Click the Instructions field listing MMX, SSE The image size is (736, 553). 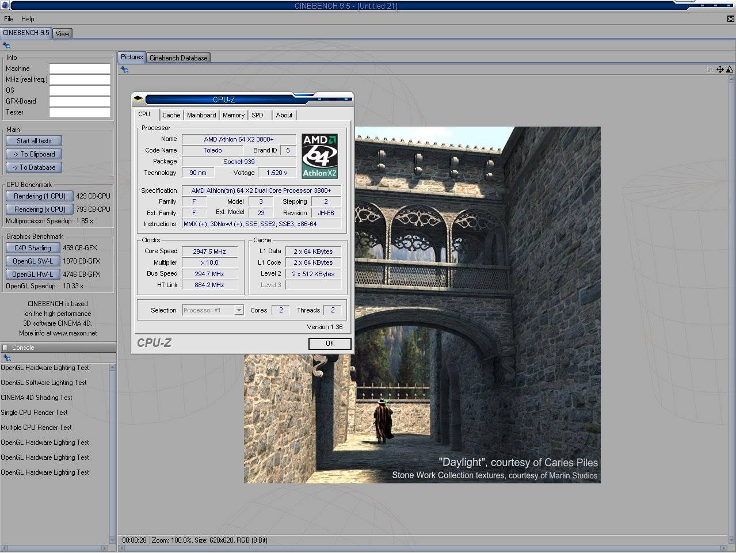[261, 224]
